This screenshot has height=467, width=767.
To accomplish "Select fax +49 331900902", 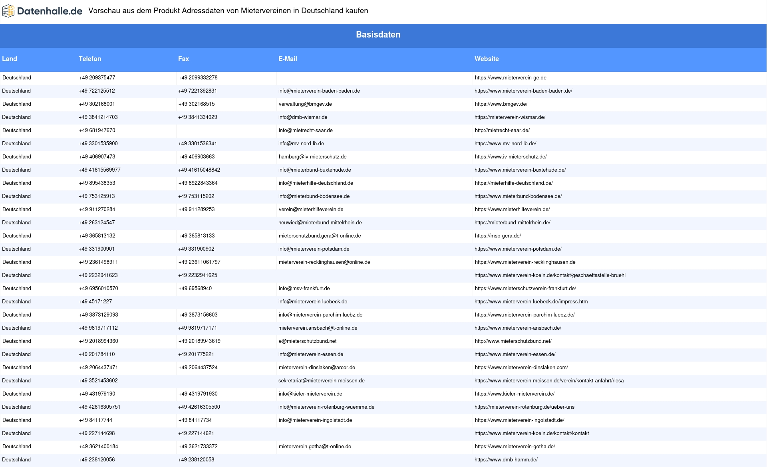I will [x=196, y=249].
